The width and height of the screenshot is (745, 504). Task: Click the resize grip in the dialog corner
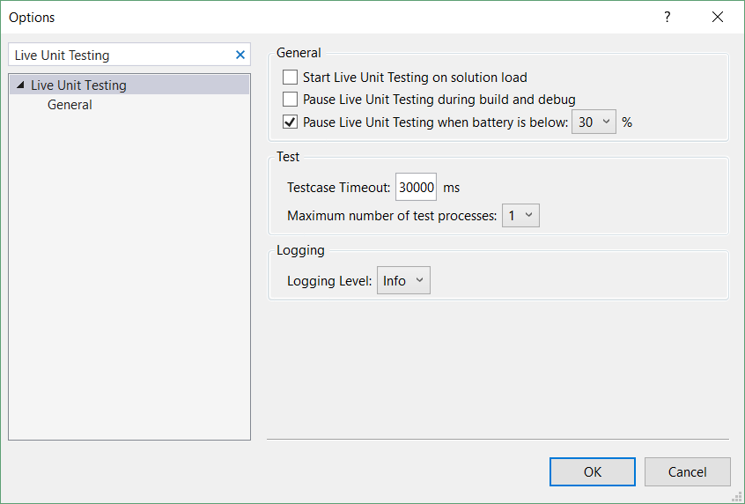point(738,497)
